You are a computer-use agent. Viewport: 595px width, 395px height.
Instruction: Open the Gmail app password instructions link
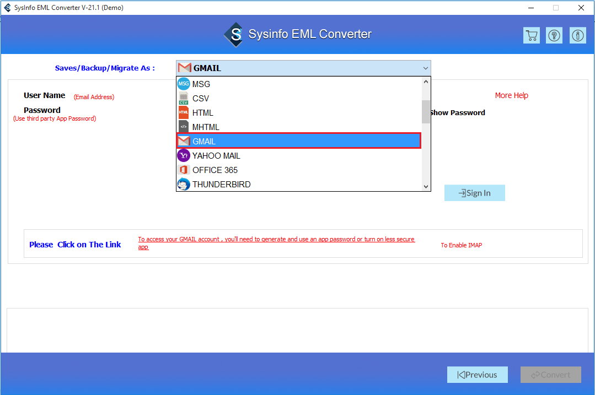[x=276, y=243]
